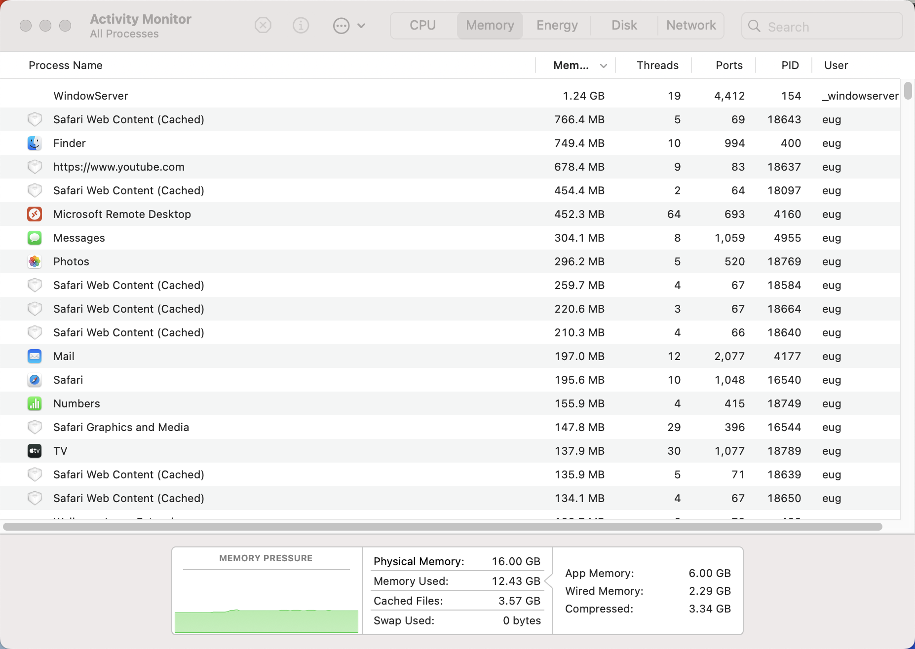Select the Numbers app icon

click(35, 403)
